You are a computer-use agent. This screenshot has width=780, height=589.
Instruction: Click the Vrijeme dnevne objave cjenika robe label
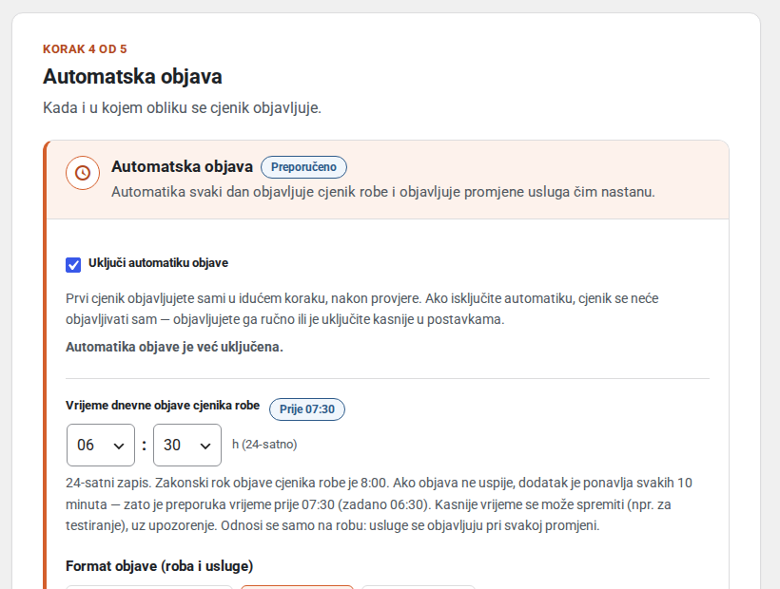163,406
